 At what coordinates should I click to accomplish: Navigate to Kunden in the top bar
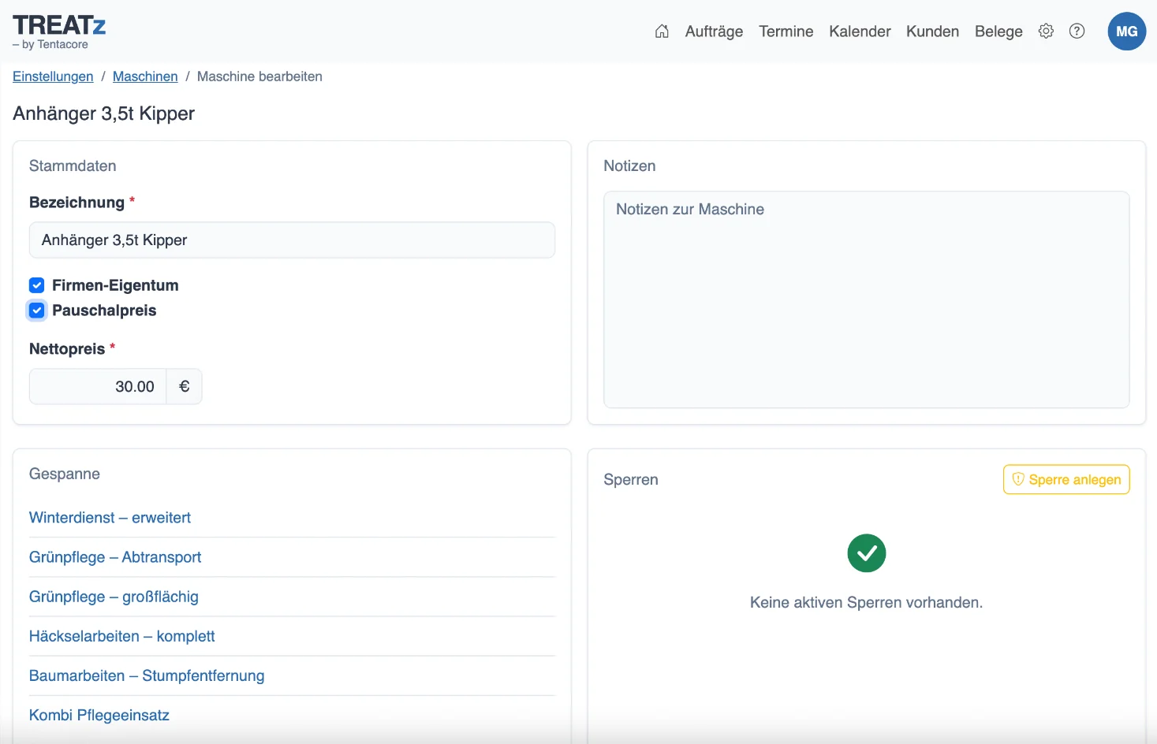point(932,32)
